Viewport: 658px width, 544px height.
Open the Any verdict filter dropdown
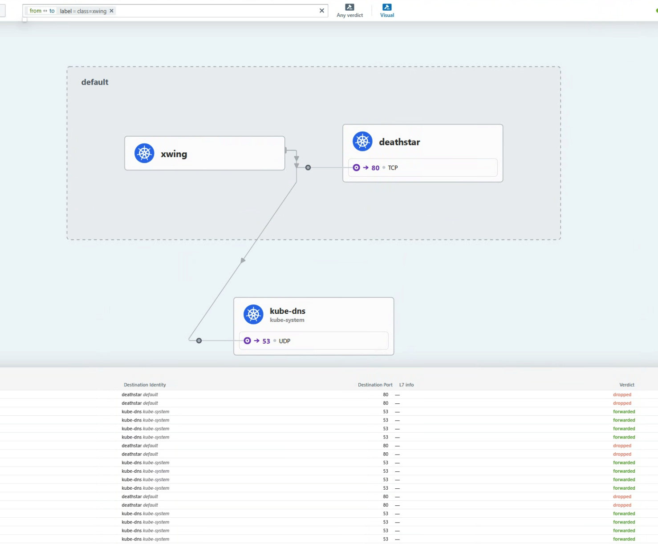349,11
